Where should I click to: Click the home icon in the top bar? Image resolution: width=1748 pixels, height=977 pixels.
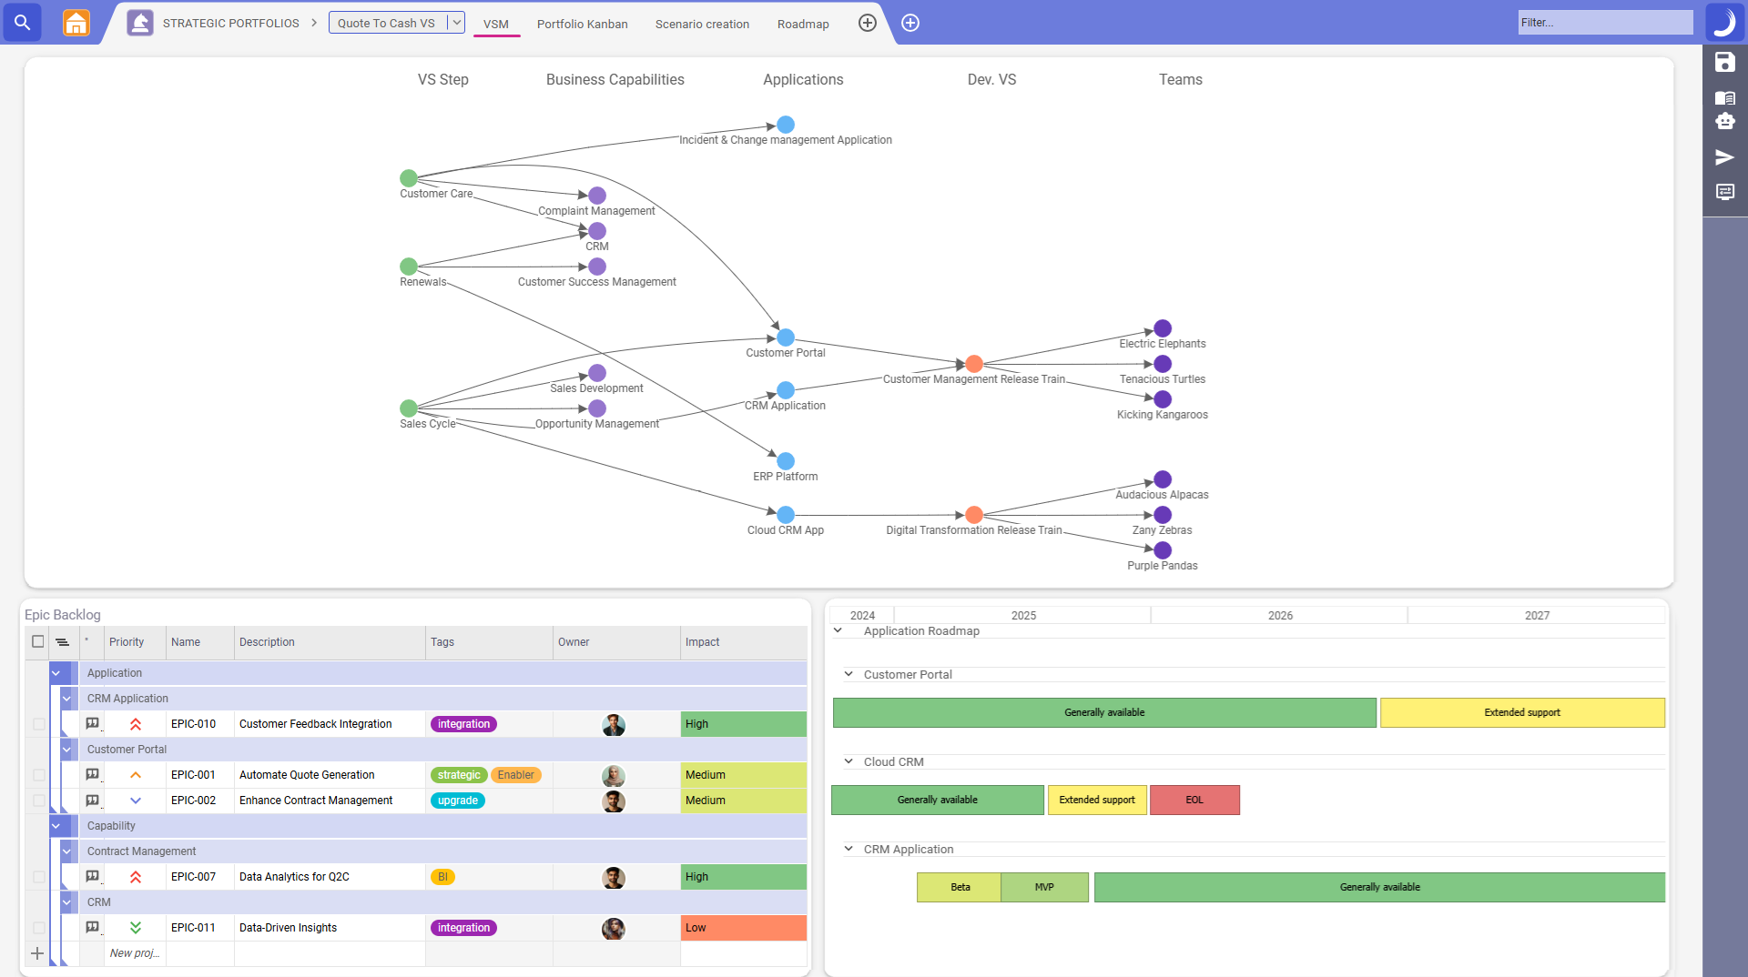(76, 23)
